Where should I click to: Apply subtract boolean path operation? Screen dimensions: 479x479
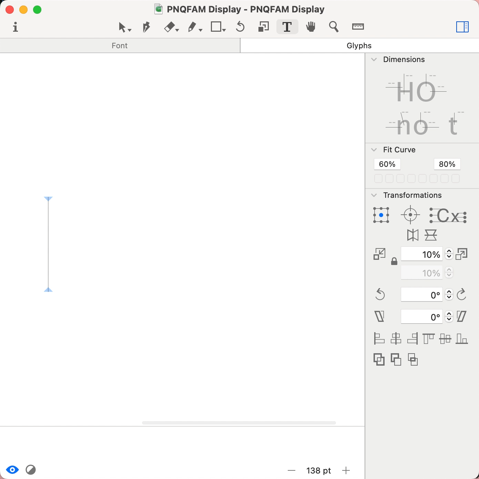396,360
